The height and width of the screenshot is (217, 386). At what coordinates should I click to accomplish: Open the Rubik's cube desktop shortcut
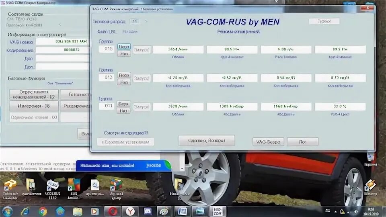116,188
